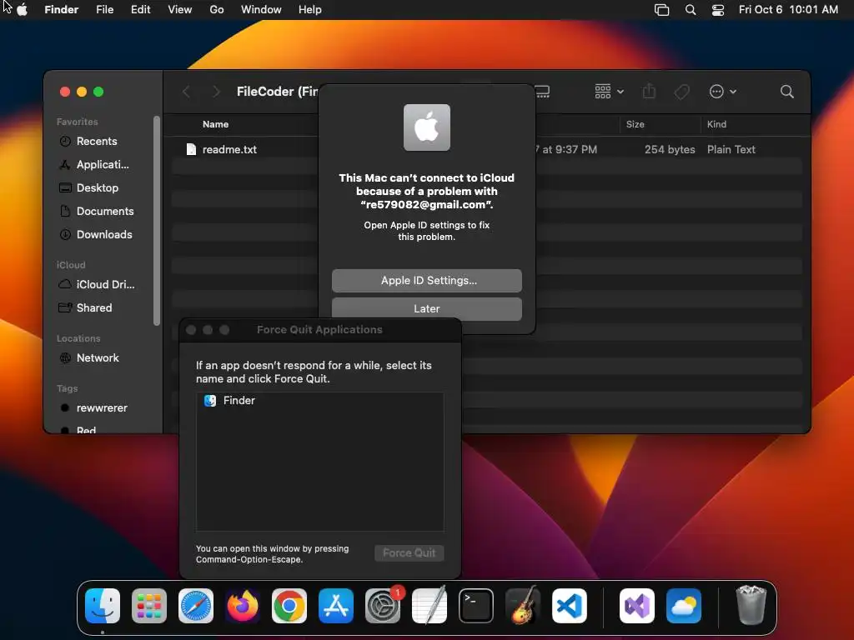Open Documents in Finder sidebar
Screen dimensions: 854x640
[x=105, y=211]
